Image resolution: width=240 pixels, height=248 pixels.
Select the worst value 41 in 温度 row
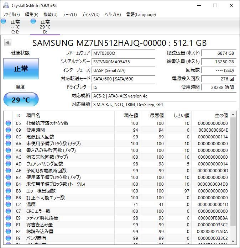[161, 205]
